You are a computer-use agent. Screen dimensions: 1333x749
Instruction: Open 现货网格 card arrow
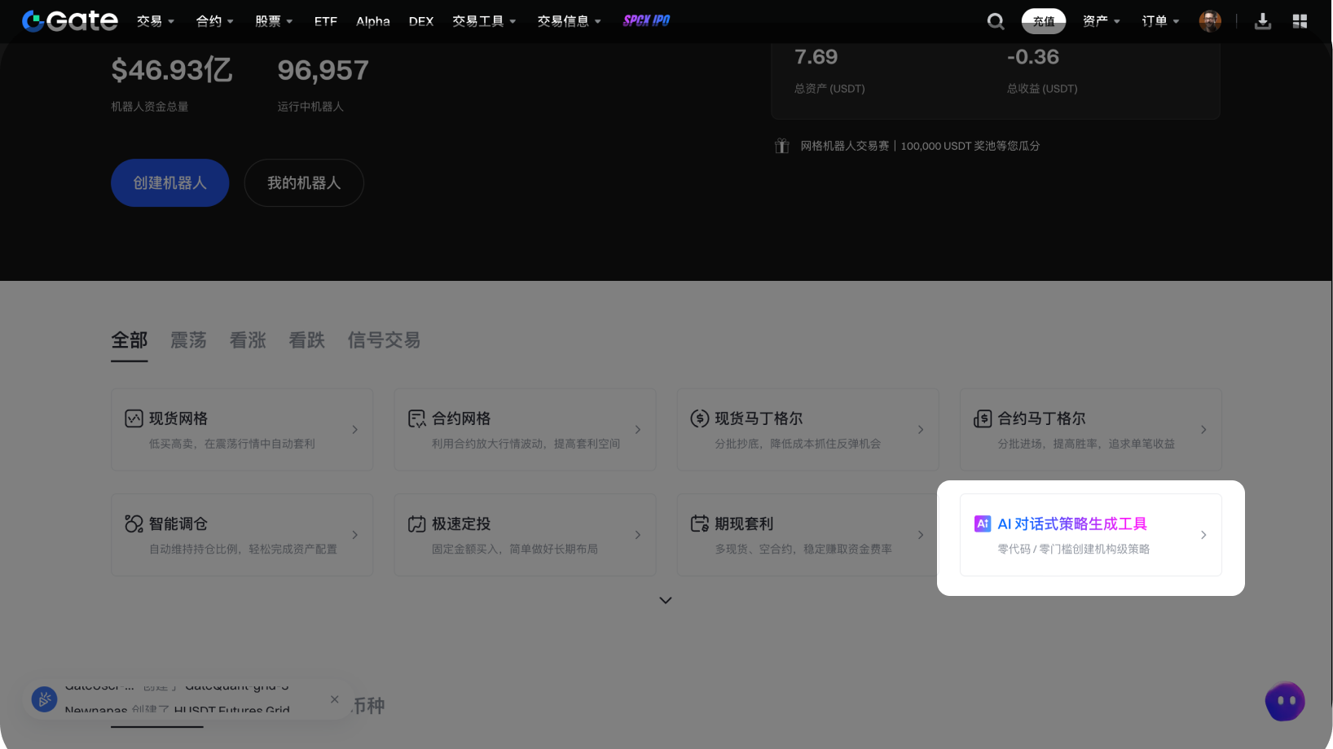point(354,429)
